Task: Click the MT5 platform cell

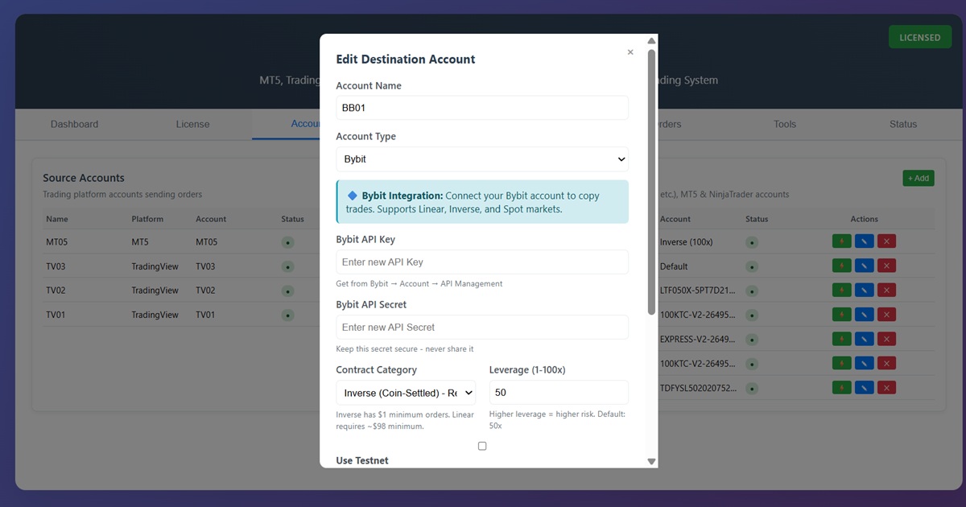Action: click(140, 242)
